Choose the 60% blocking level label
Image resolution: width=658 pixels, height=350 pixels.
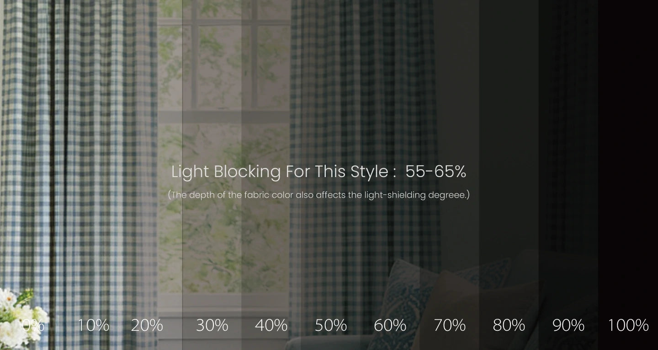tap(390, 325)
